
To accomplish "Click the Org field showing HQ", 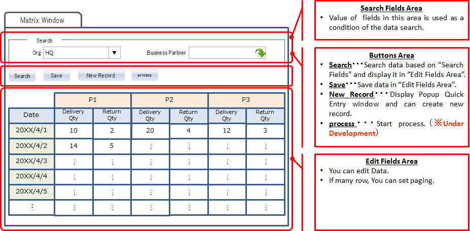I will (x=76, y=53).
